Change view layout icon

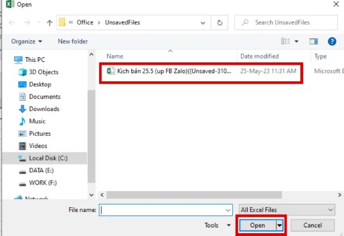point(286,41)
